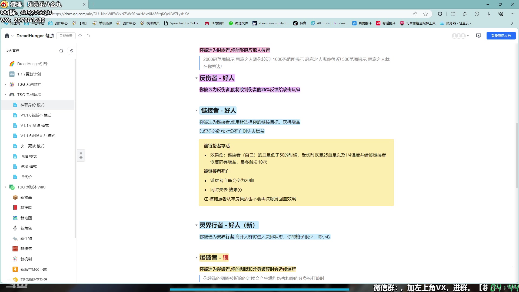Collapse the 反伤者 - 好人 heading
This screenshot has width=519, height=292.
196,78
